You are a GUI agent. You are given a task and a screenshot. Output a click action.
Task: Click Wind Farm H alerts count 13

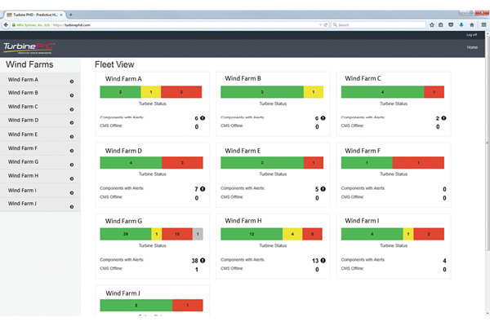point(315,261)
